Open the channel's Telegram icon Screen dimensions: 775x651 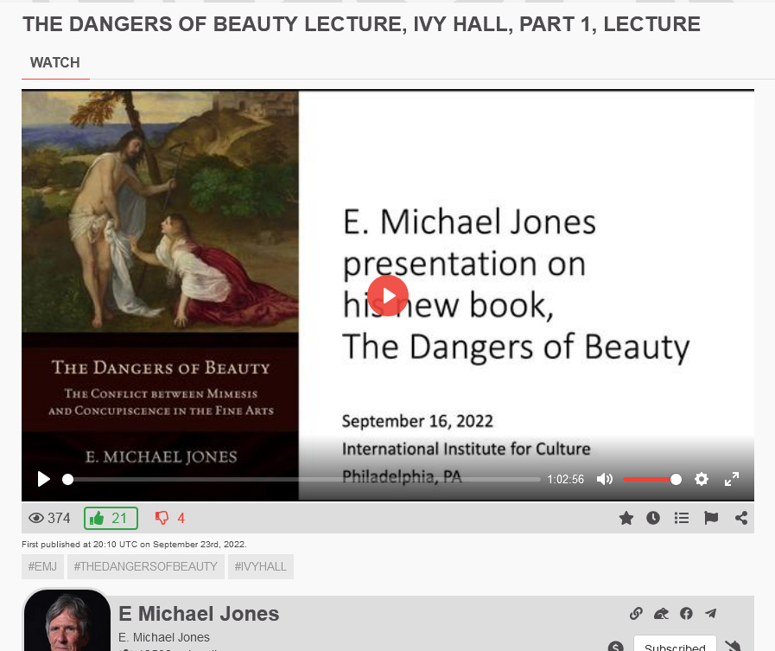tap(711, 614)
